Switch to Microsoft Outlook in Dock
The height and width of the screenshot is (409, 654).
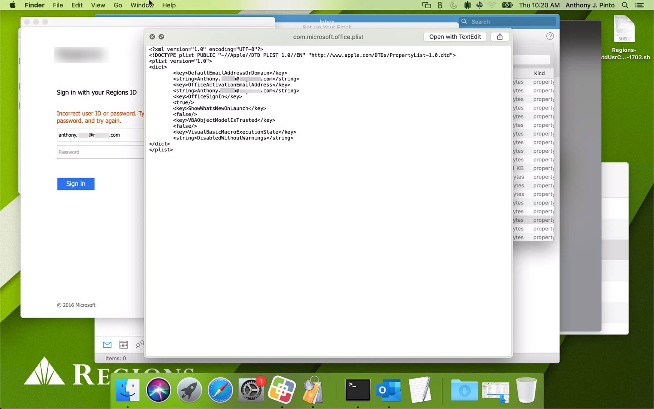click(x=389, y=390)
